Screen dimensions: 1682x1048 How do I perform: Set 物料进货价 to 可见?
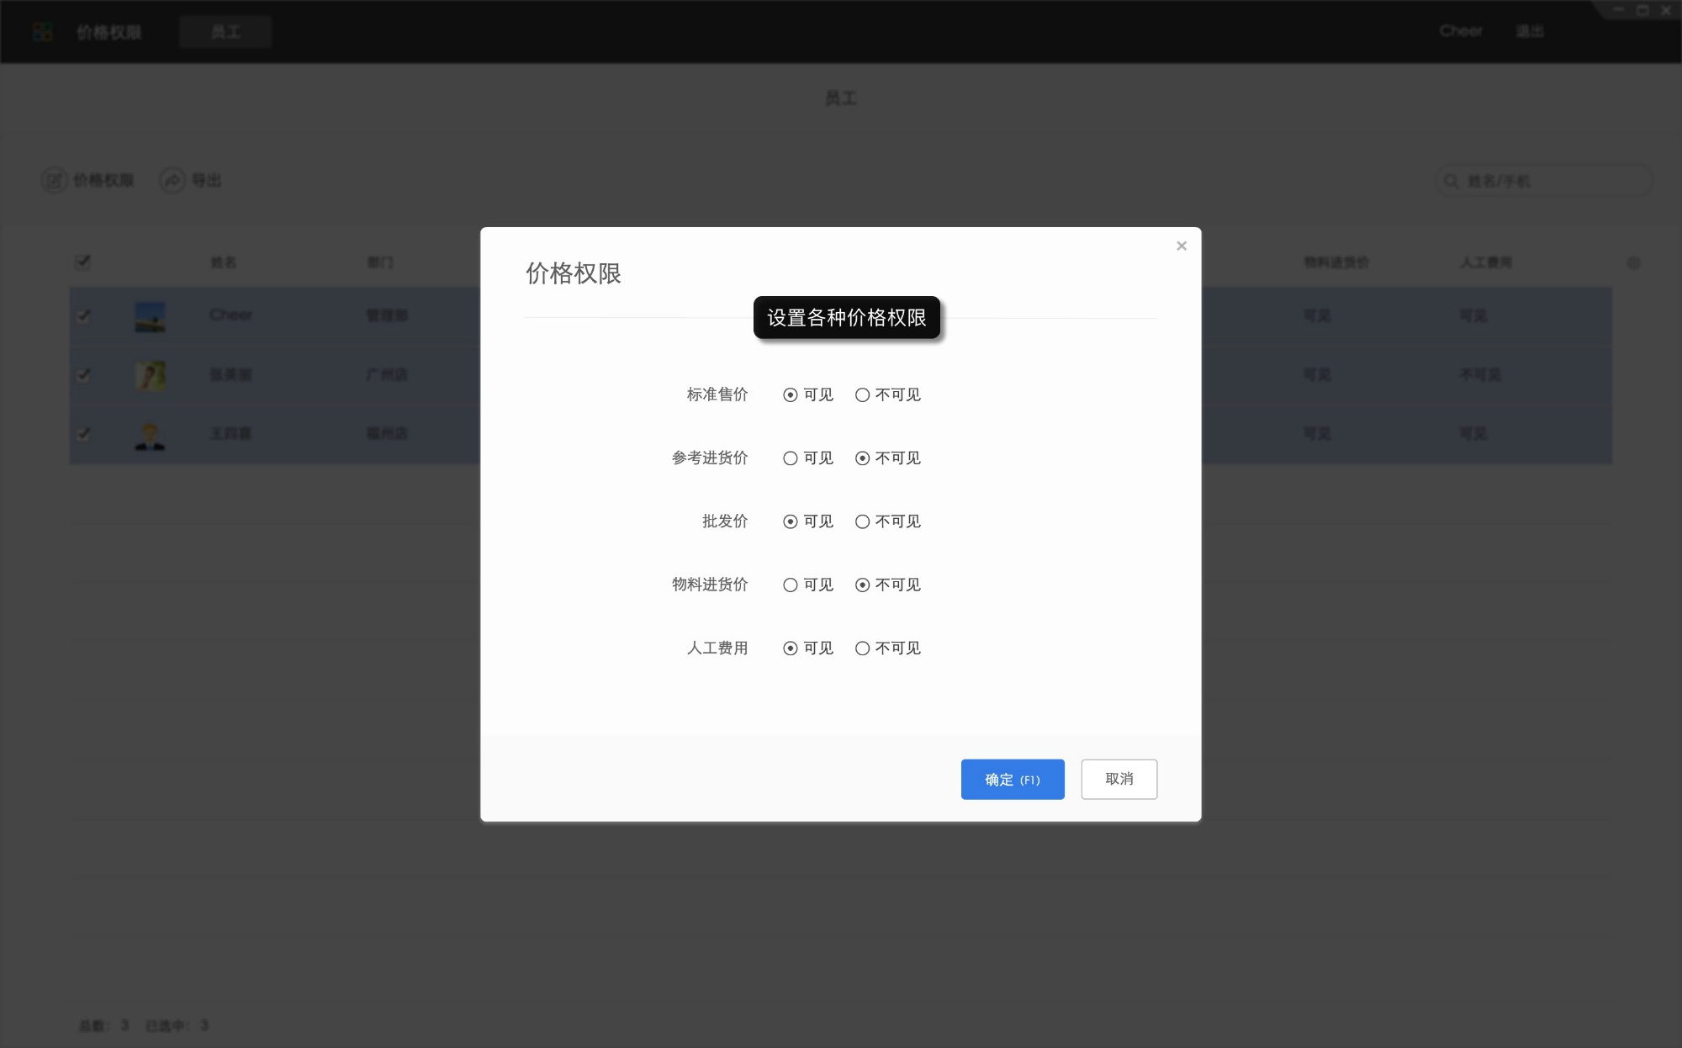790,585
